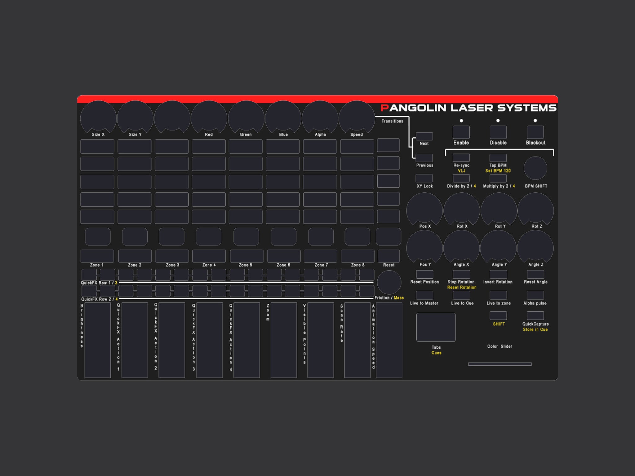Click the Enable button

461,132
